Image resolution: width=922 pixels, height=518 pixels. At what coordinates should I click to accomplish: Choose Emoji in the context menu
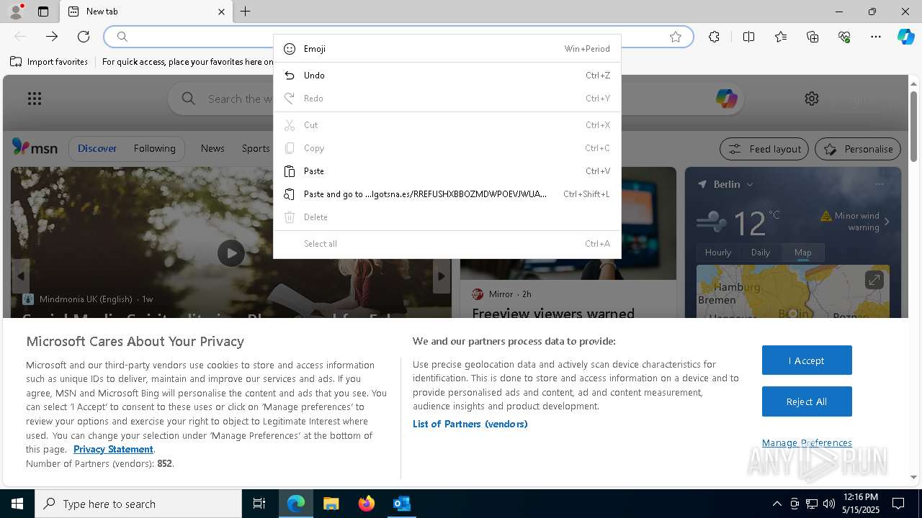pos(447,49)
